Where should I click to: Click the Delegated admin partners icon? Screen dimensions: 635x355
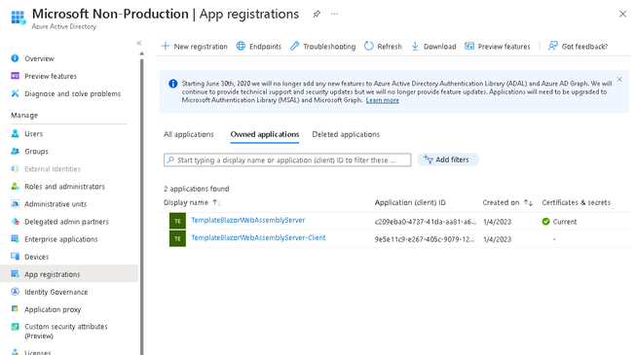(x=15, y=221)
